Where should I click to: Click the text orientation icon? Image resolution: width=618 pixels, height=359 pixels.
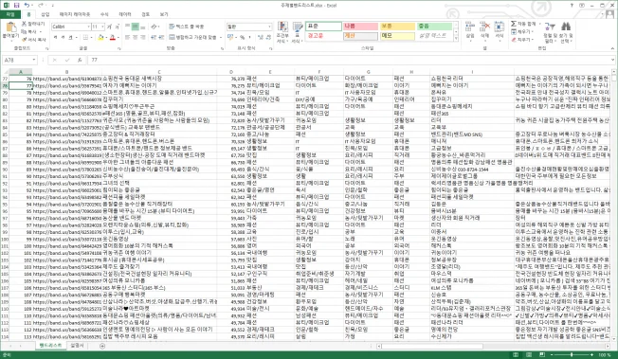click(x=154, y=27)
